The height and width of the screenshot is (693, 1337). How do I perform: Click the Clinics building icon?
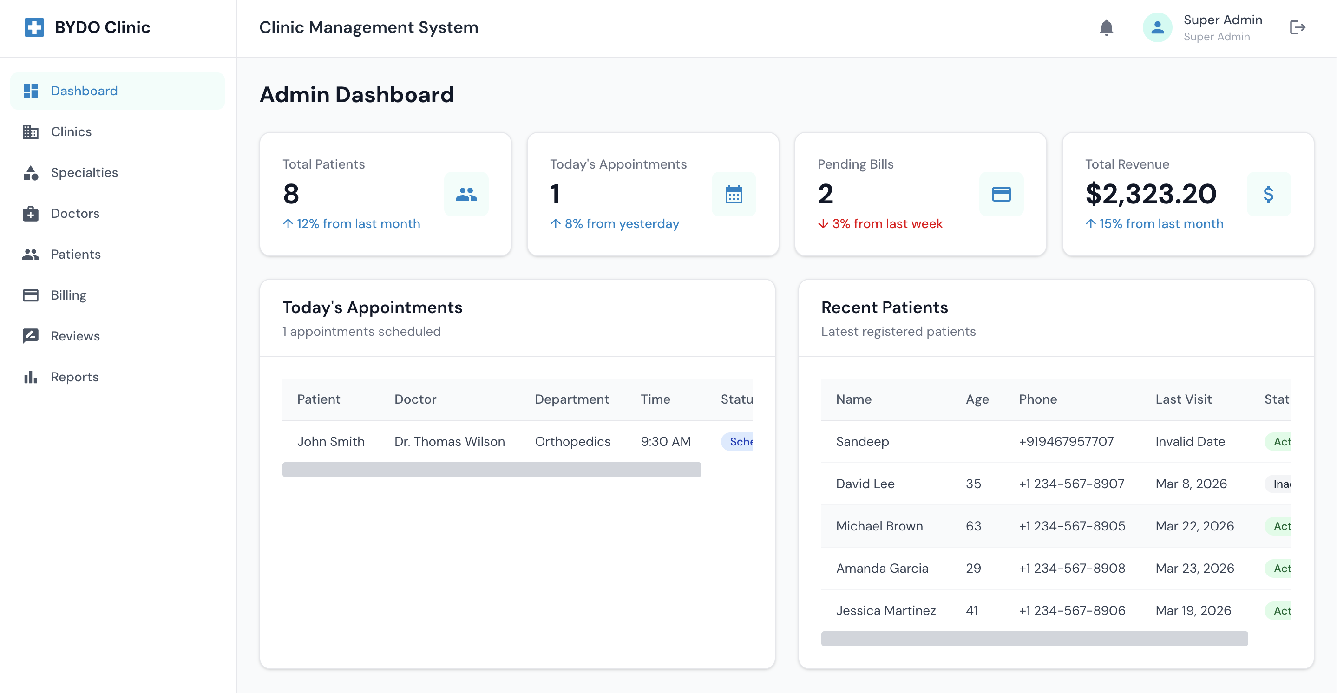point(31,132)
